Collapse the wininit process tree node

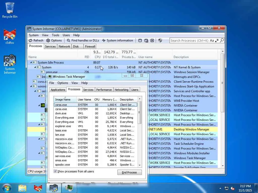click(31, 86)
